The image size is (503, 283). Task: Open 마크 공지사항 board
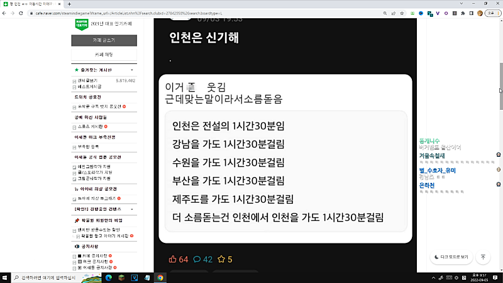coord(96,262)
